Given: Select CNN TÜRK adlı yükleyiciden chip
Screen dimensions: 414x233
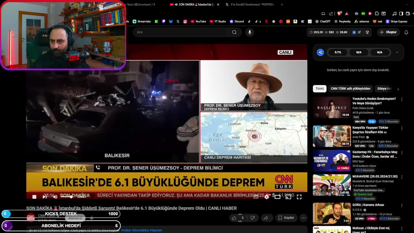Looking at the screenshot, I should pos(350,89).
